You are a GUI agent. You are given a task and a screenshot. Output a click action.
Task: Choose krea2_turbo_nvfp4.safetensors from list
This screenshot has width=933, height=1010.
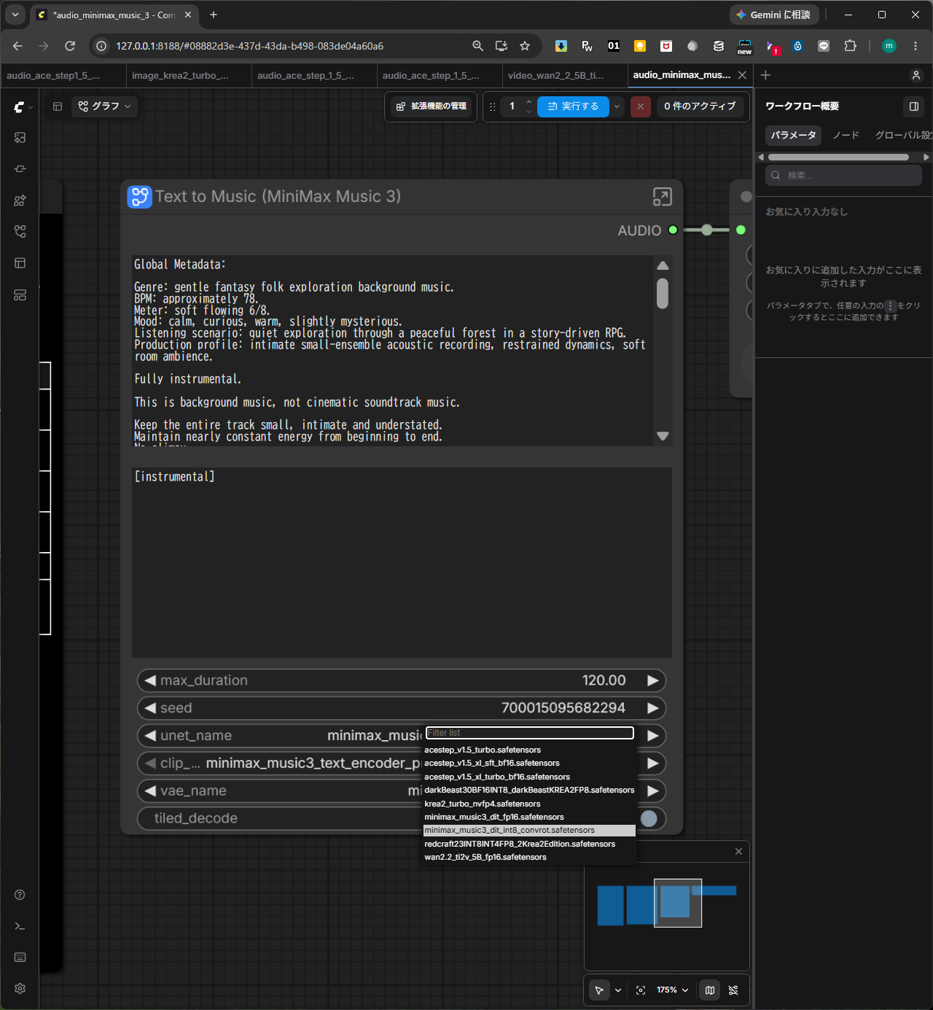(x=529, y=804)
